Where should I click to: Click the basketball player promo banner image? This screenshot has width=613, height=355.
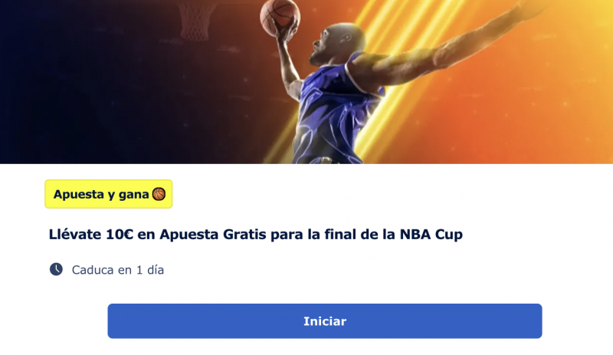coord(306,82)
